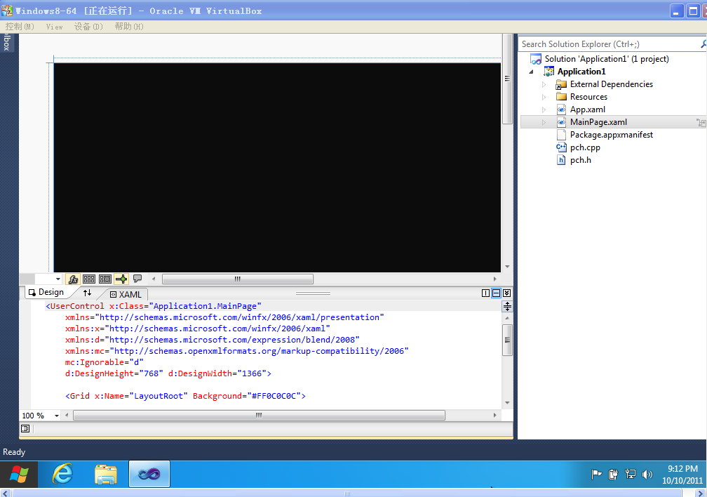Image resolution: width=707 pixels, height=497 pixels.
Task: Switch to vertical split view
Action: pyautogui.click(x=485, y=293)
